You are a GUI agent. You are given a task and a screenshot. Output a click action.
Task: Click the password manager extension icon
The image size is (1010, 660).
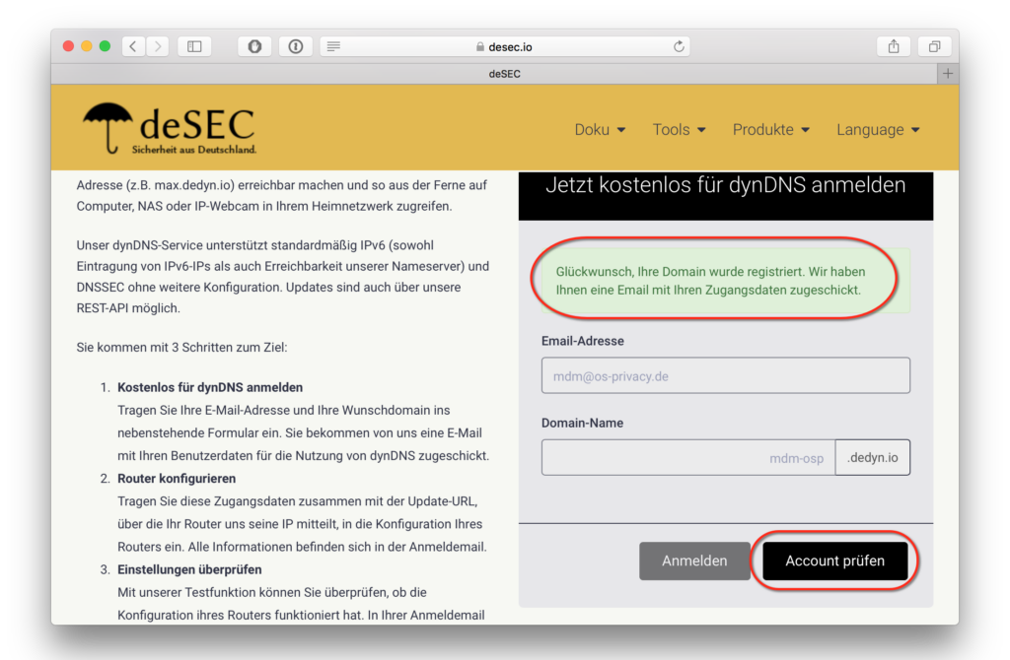click(296, 46)
